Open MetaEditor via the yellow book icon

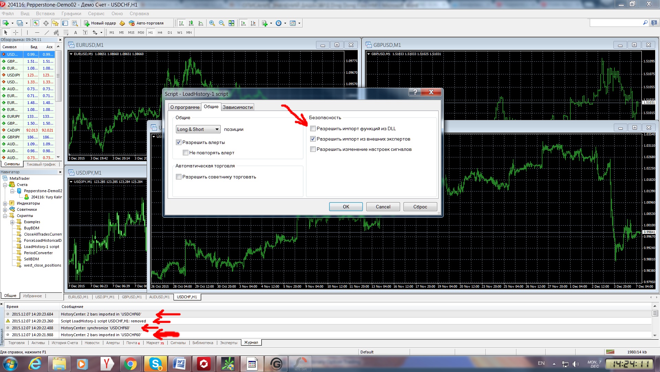(x=122, y=23)
